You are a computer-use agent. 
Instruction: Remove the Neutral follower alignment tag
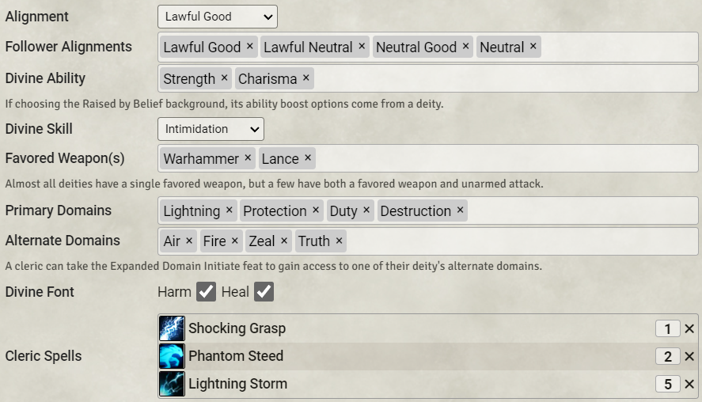pyautogui.click(x=533, y=47)
